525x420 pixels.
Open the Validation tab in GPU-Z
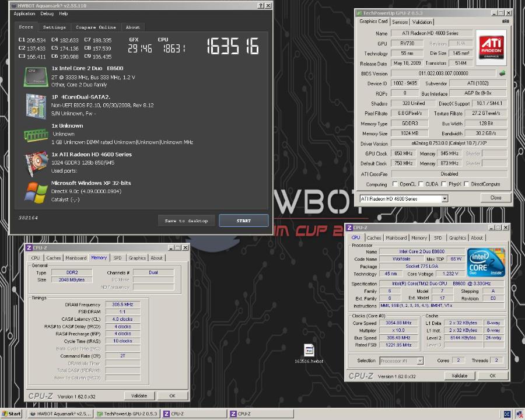click(x=422, y=22)
